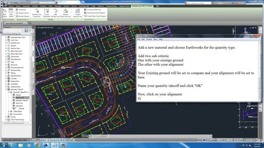Screen dimensions: 264x148
Task: Open the Add Tables tool
Action: coord(11,13)
